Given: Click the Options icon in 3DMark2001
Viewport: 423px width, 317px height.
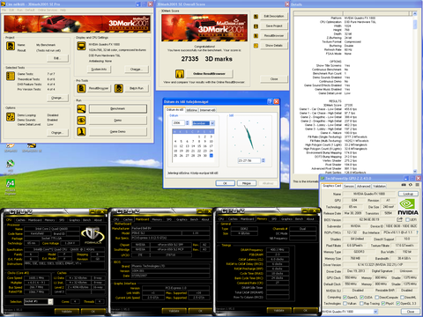Looking at the screenshot, I should [x=11, y=117].
